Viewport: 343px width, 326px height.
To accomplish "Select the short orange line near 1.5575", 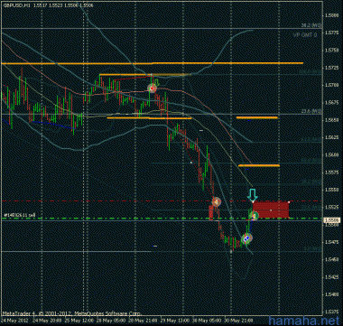I will point(259,165).
